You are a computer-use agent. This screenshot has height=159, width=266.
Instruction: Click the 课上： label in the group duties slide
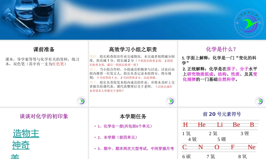[94, 69]
